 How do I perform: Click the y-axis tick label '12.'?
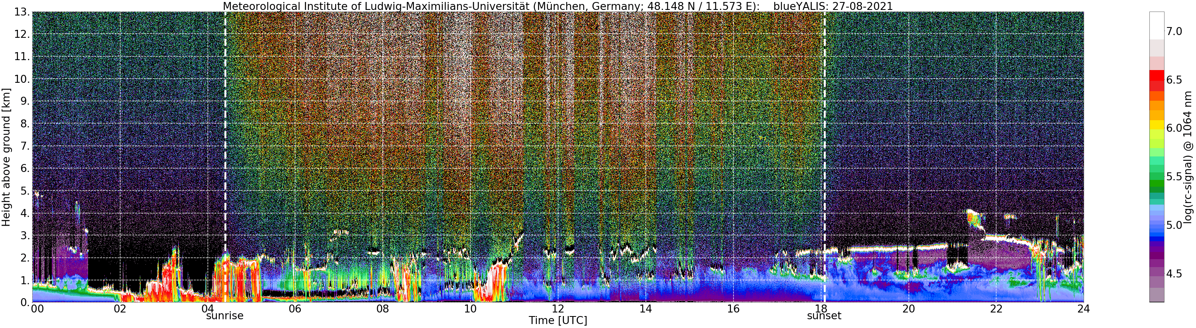click(22, 34)
